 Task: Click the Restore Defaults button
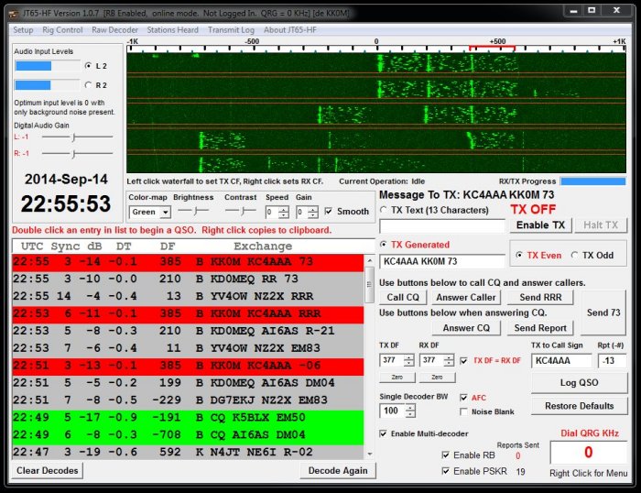pos(580,406)
